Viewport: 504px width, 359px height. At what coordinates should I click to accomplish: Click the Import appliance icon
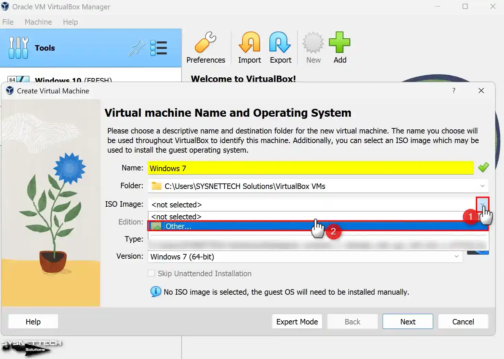[249, 48]
